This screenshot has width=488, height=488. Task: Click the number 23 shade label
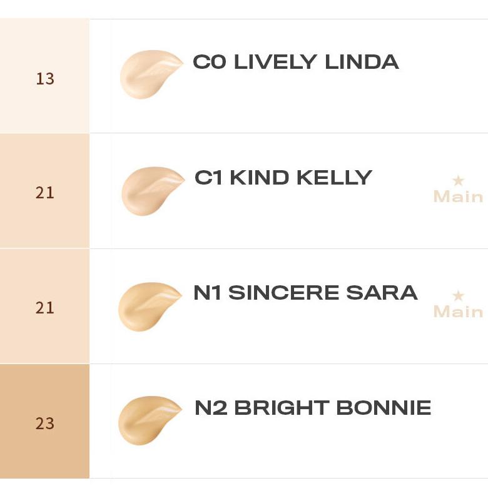point(45,424)
